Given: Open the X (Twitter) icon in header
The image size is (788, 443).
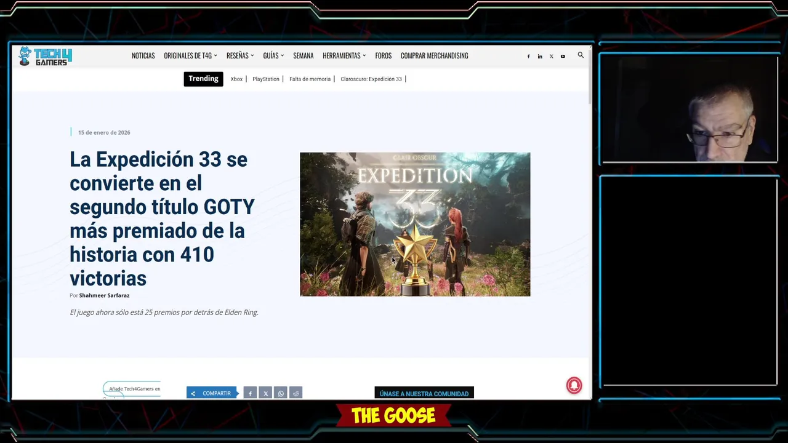Looking at the screenshot, I should (x=551, y=56).
